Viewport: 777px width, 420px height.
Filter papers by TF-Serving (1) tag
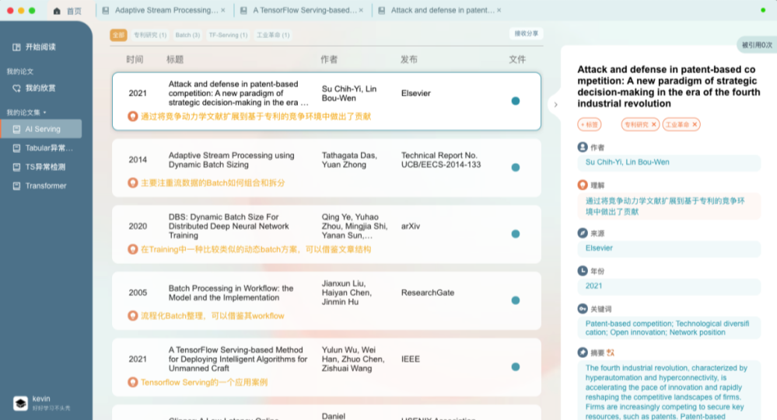tap(228, 35)
